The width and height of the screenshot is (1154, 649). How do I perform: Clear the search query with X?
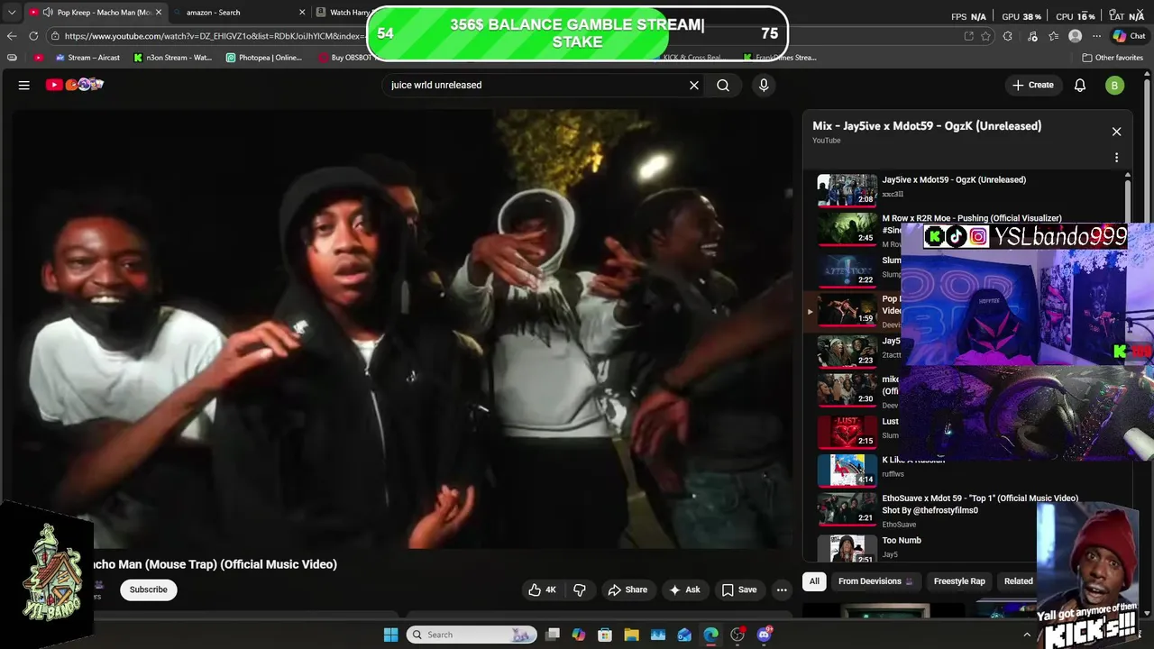(694, 85)
